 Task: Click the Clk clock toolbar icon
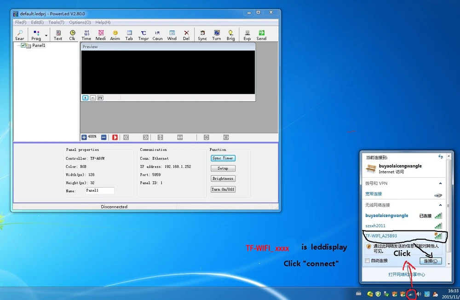[x=72, y=35]
